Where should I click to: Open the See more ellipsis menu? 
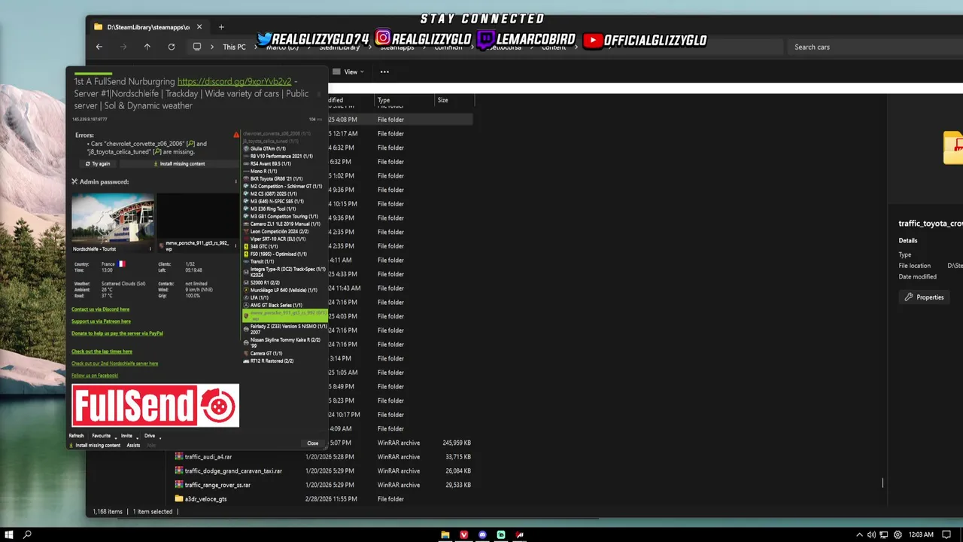[x=384, y=72]
